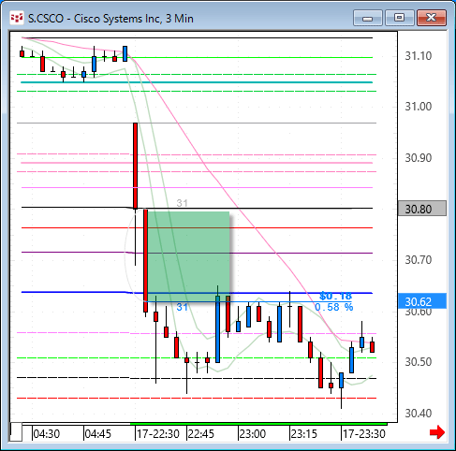Viewport: 456px width, 451px height.
Task: Click the 30.50 price axis label
Action: [419, 362]
